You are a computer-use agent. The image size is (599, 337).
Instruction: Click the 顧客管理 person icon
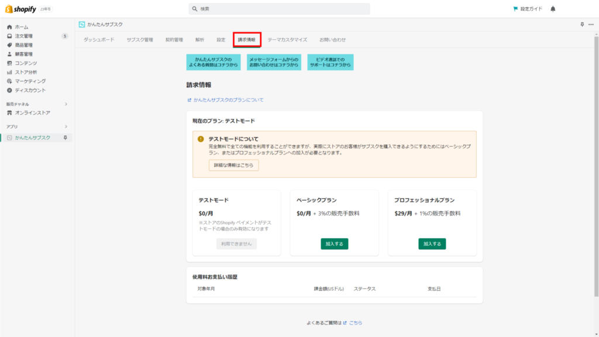coord(9,54)
